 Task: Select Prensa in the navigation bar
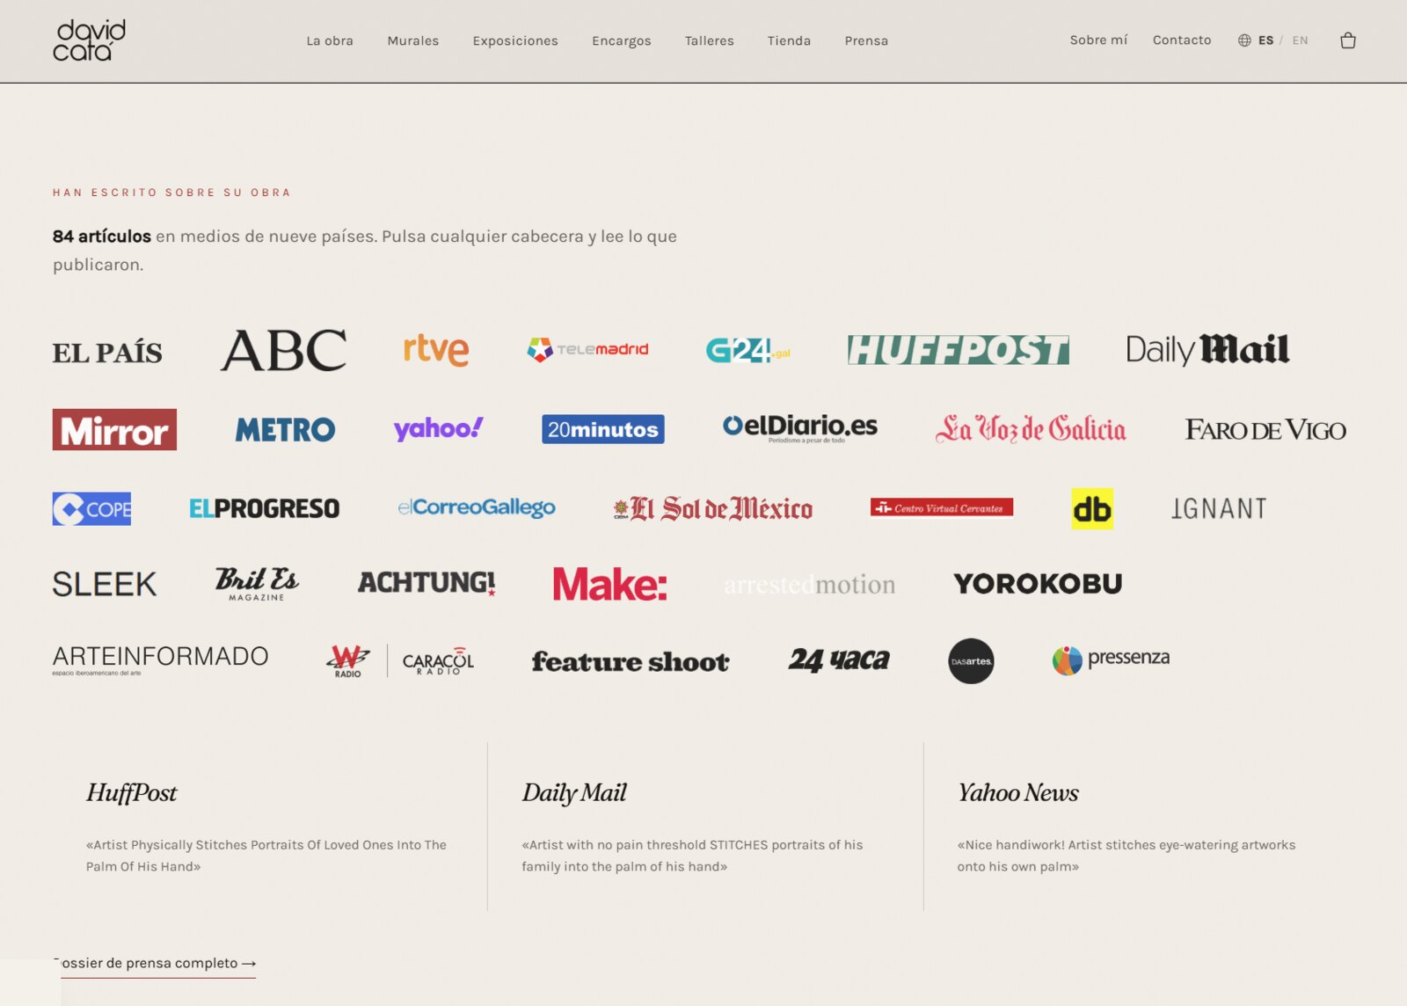click(866, 40)
